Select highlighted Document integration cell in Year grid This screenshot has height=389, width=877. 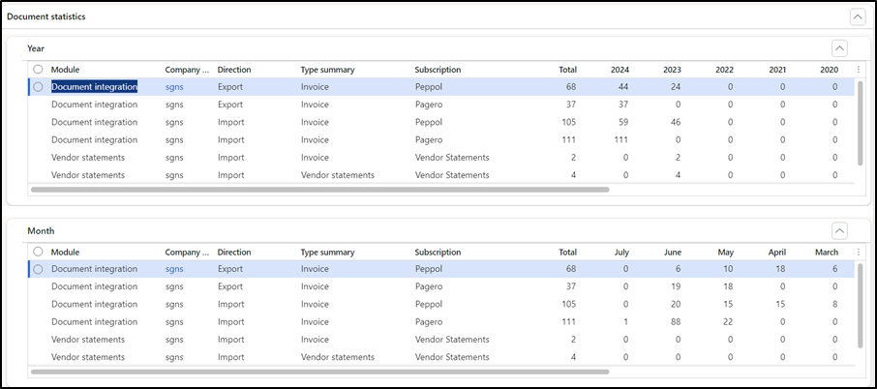point(95,87)
